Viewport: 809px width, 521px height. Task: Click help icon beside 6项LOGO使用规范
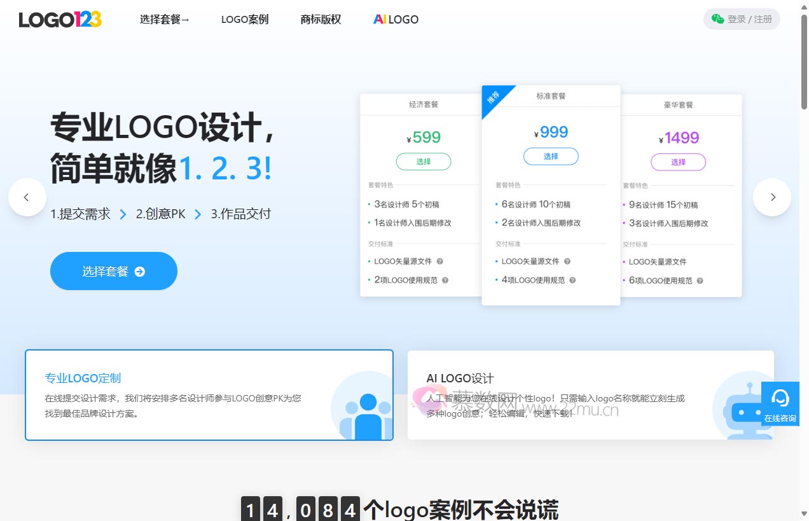pos(700,281)
